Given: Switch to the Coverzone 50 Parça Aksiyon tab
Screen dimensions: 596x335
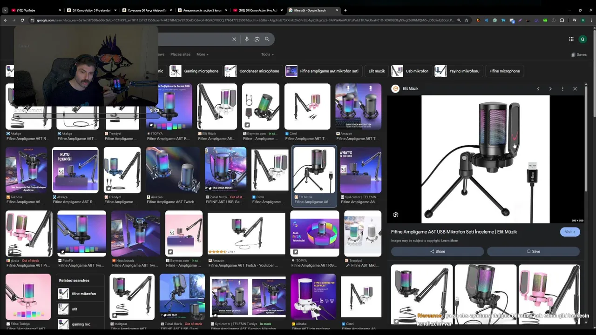Looking at the screenshot, I should pos(148,10).
